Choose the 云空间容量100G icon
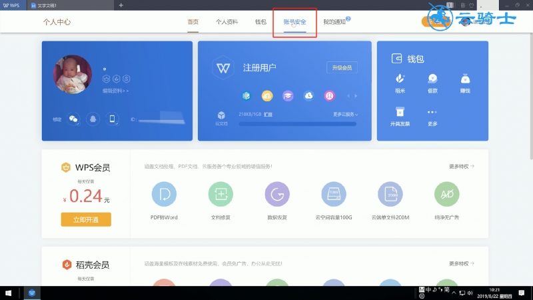 (334, 194)
